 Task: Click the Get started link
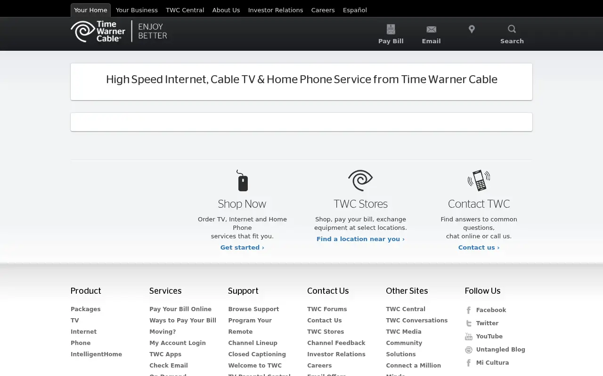(x=242, y=247)
